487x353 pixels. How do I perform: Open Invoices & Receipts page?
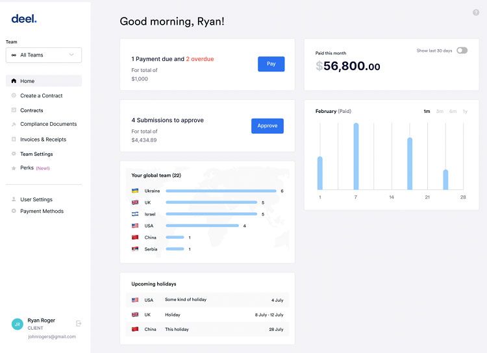tap(43, 140)
